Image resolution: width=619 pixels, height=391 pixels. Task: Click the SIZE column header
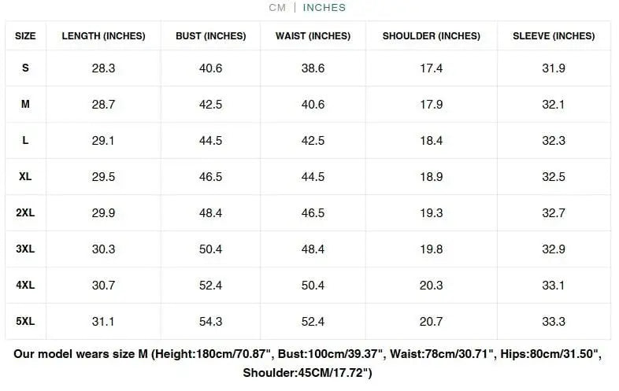coord(25,36)
